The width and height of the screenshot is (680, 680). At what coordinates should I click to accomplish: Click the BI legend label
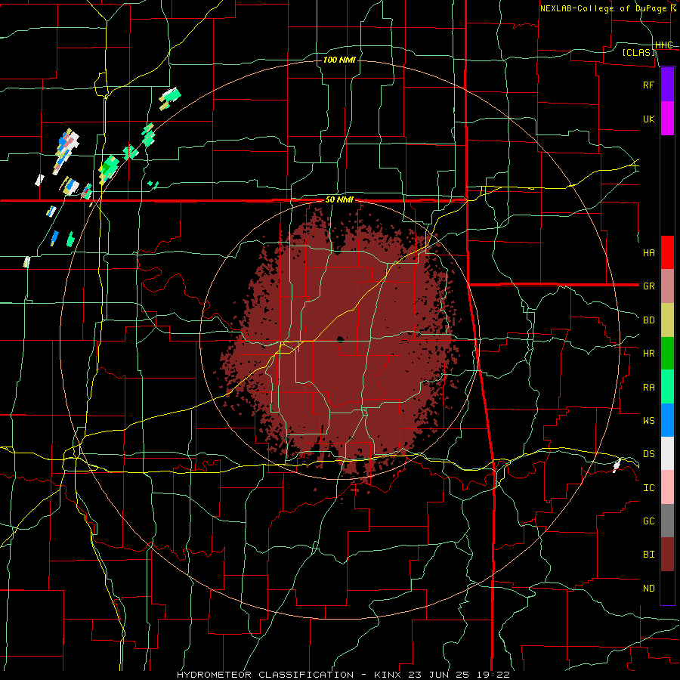649,555
